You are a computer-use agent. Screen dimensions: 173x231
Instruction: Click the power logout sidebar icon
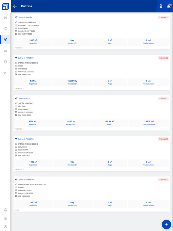[x=5, y=226]
